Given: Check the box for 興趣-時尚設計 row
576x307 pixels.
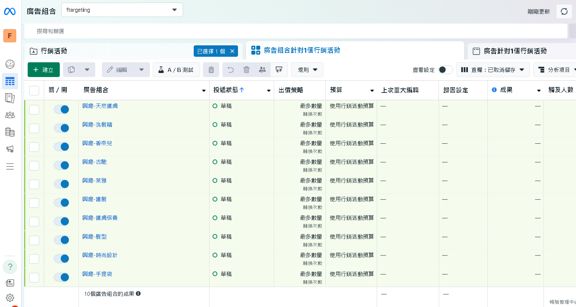Looking at the screenshot, I should click(x=34, y=259).
